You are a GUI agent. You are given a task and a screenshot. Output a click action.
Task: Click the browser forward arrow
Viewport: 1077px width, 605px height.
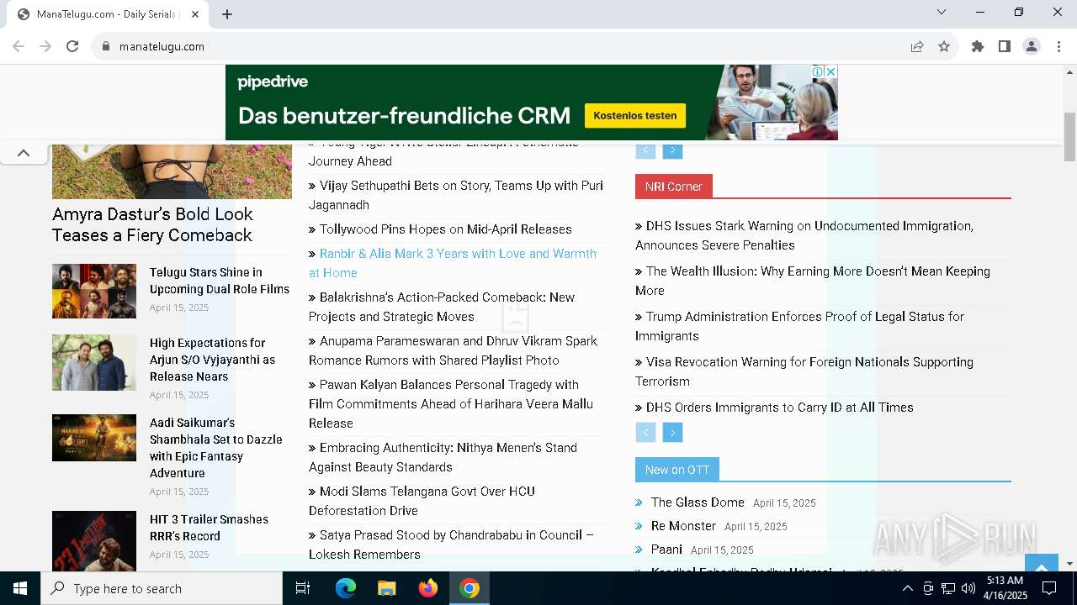pos(45,46)
